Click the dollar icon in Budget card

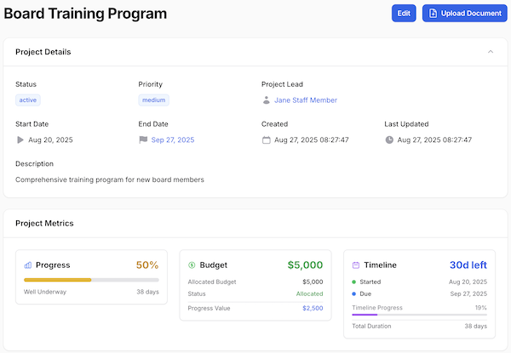point(192,265)
